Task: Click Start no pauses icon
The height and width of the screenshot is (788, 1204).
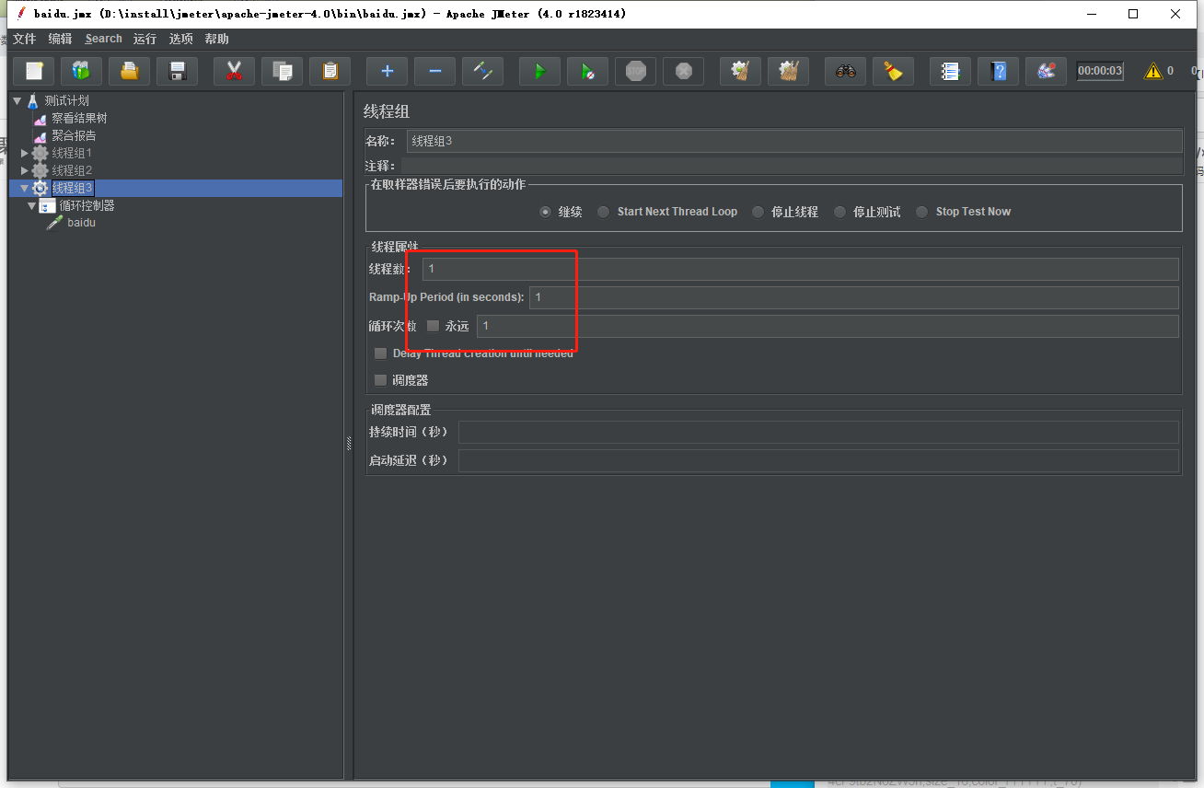Action: click(x=588, y=71)
